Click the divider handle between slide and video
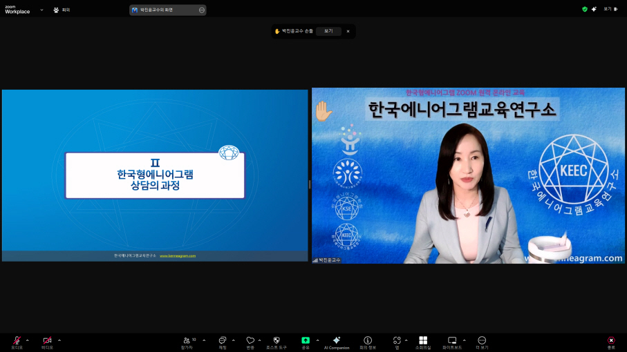Viewport: 627px width, 352px height. coord(310,184)
